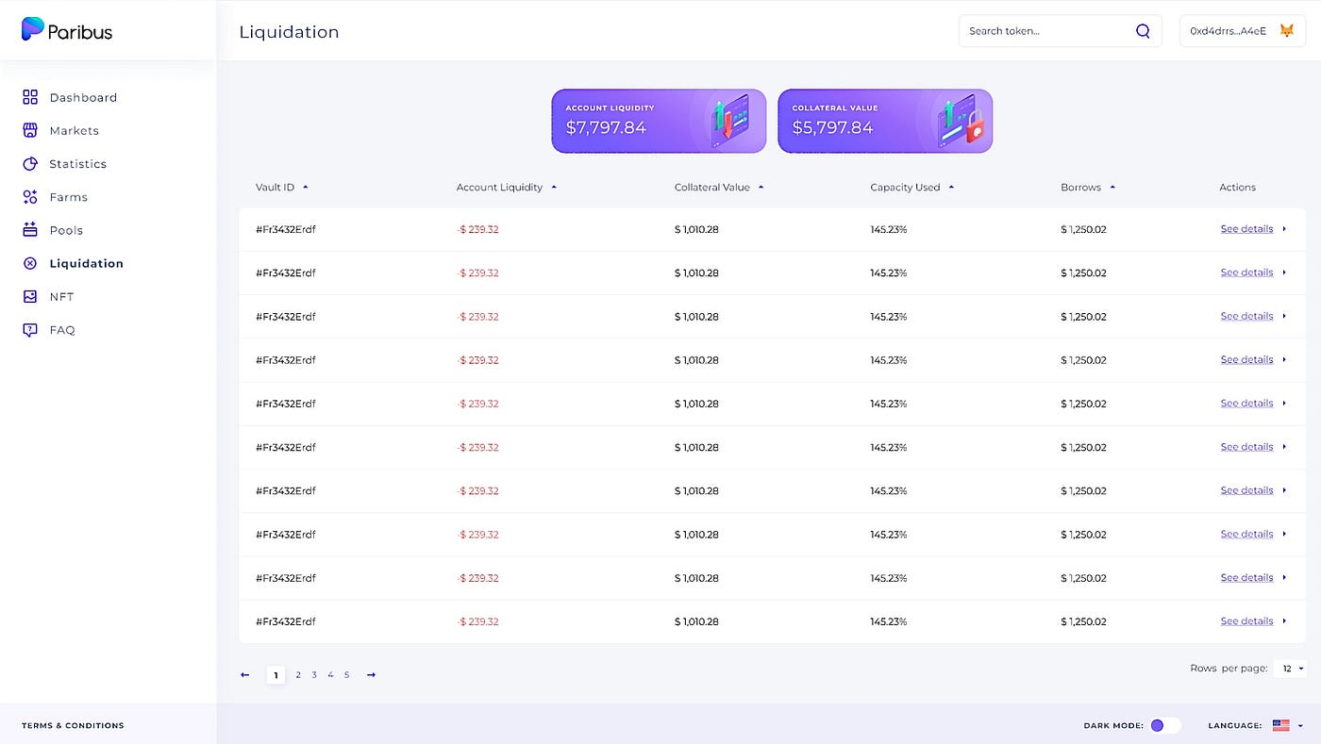The height and width of the screenshot is (744, 1321).
Task: Open the Markets menu item
Action: (x=74, y=131)
